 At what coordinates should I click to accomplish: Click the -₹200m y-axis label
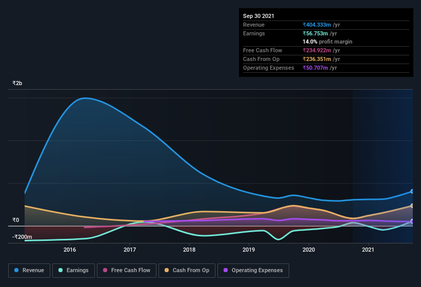(22, 237)
